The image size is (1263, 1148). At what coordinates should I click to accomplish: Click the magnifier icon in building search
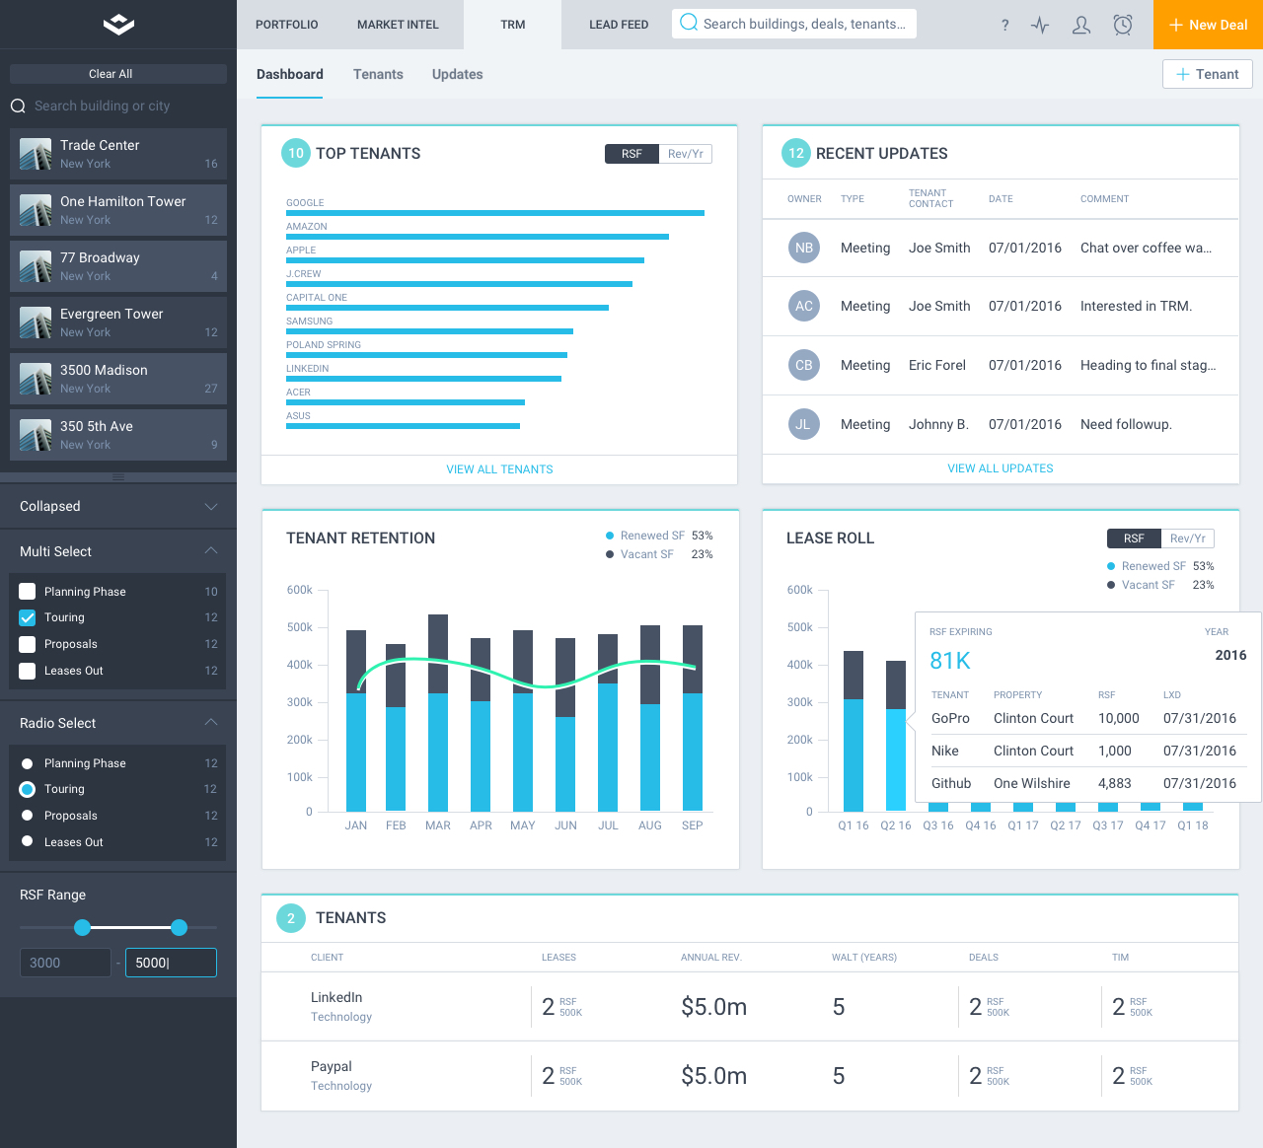[x=18, y=107]
